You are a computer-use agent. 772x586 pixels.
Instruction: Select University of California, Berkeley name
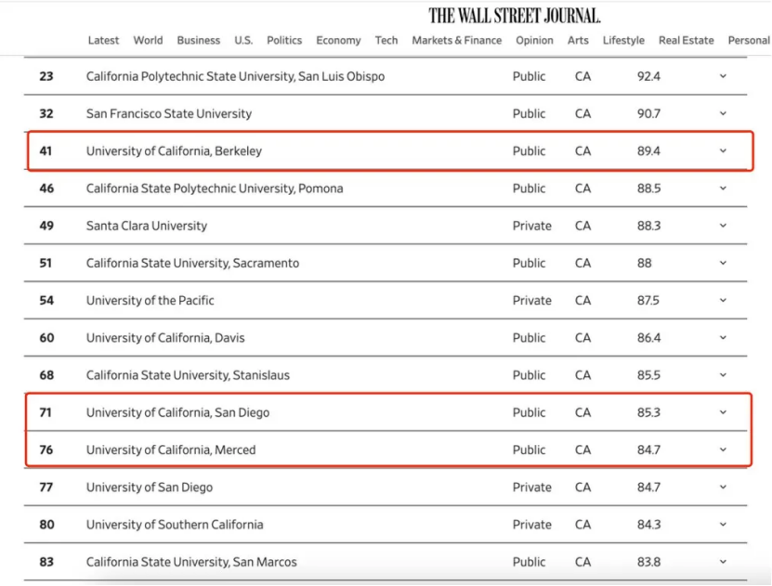[174, 151]
